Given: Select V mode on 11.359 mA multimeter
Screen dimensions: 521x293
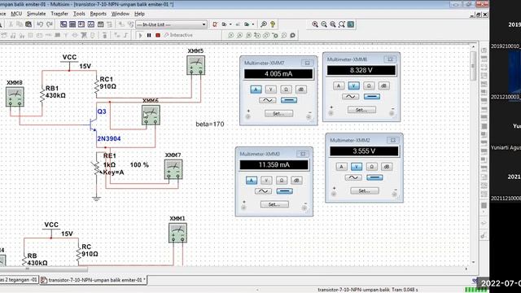Looking at the screenshot, I should coord(266,181).
